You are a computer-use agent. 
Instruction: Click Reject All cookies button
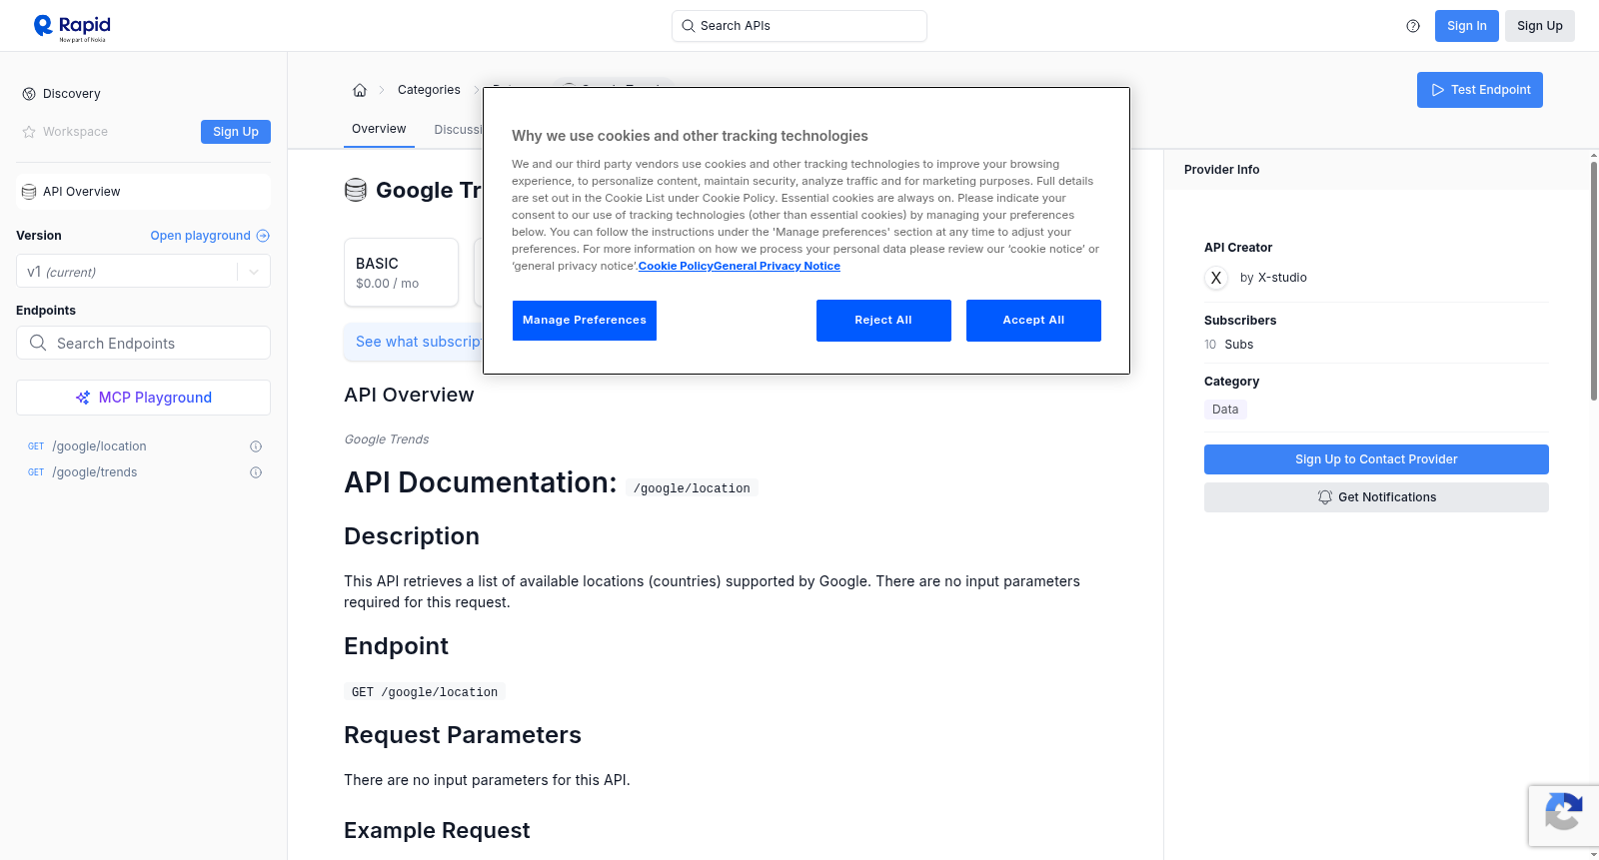click(x=883, y=321)
